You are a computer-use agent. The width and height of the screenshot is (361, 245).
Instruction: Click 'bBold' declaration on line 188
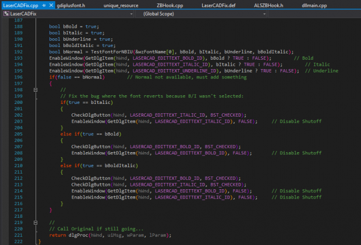click(x=70, y=27)
